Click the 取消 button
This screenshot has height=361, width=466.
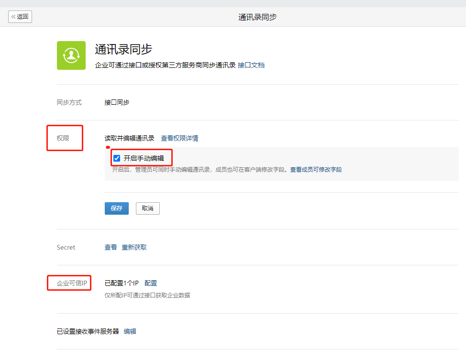148,208
